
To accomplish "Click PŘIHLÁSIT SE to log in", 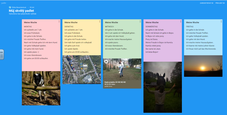I will 220,3.
